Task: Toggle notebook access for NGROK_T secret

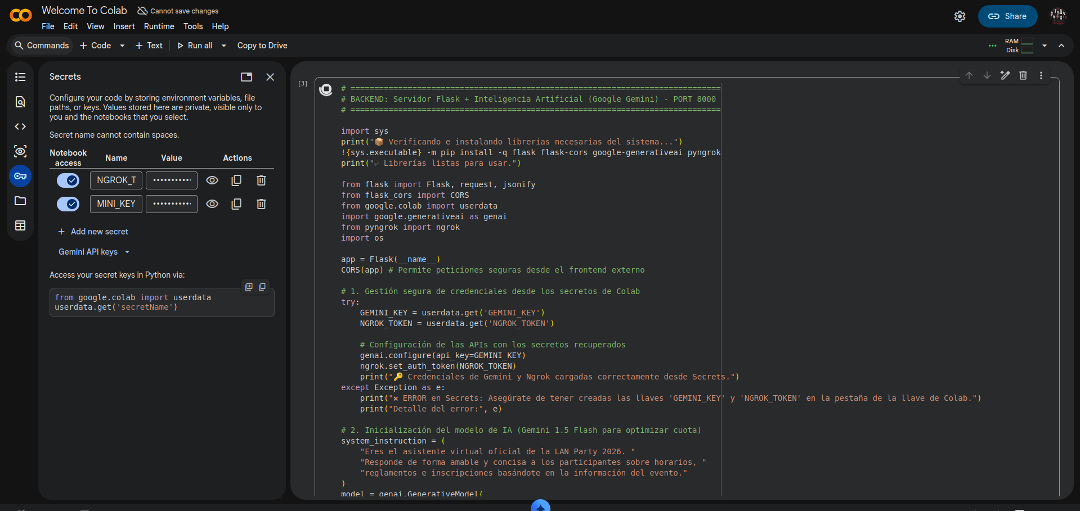Action: 68,180
